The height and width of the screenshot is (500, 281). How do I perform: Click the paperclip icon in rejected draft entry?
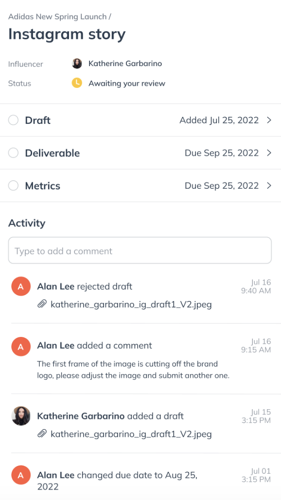42,304
